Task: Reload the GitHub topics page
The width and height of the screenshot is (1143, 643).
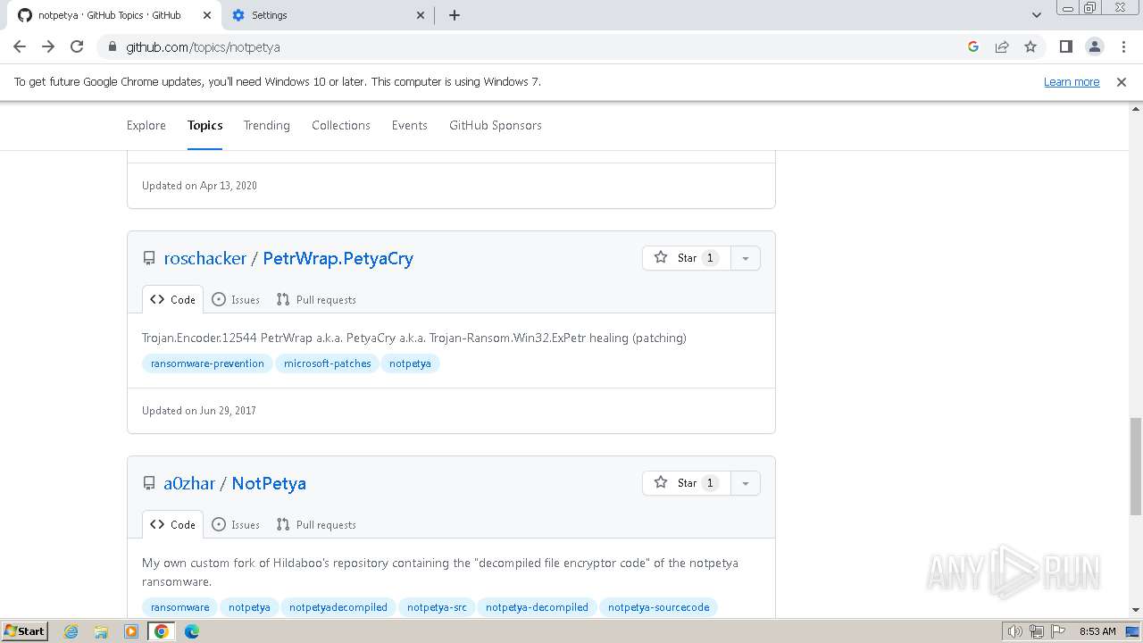Action: 77,46
